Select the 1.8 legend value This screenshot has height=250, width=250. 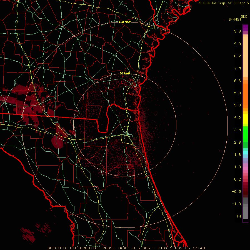pyautogui.click(x=237, y=155)
